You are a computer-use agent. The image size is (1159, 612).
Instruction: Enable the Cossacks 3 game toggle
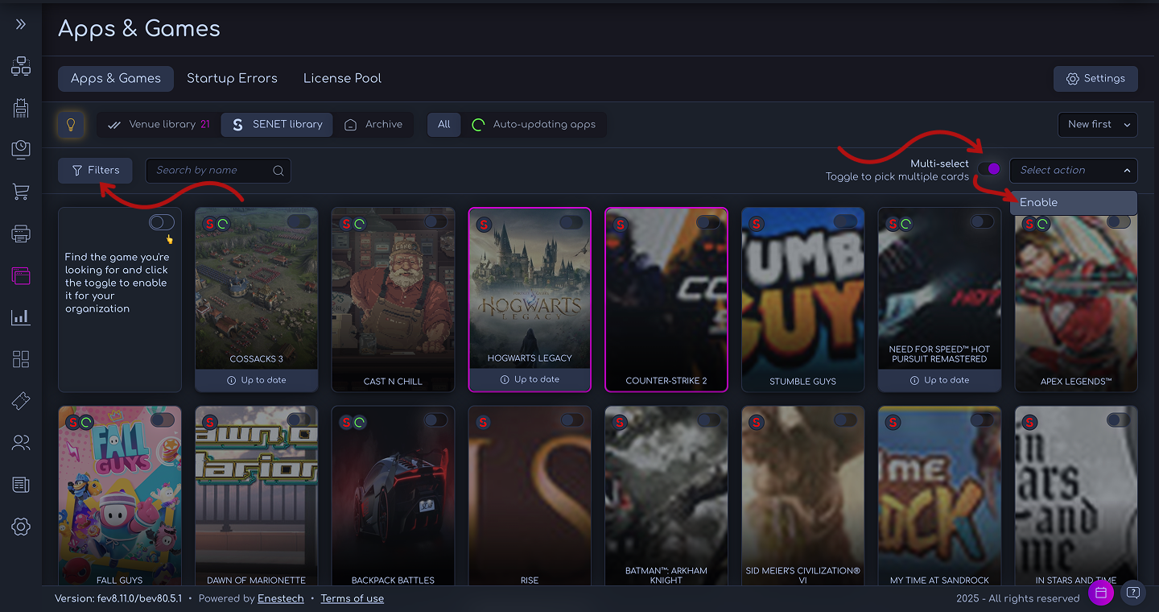[x=299, y=221]
